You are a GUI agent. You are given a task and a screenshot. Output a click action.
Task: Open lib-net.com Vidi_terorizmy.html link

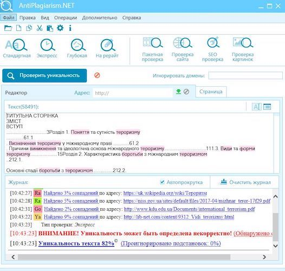[179, 217]
